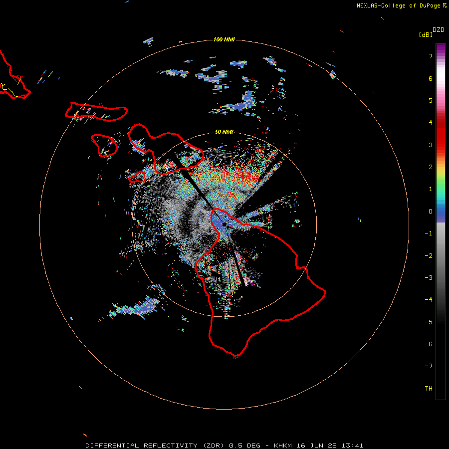Click the 0 value on the color scale

[x=431, y=212]
